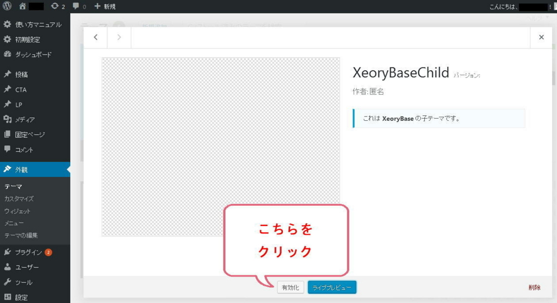Viewport: 557px width, 303px height.
Task: Click the 削除 delete link
Action: 534,287
